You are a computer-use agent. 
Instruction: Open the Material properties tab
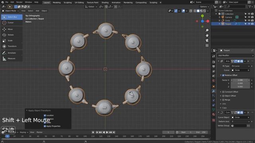point(214,114)
